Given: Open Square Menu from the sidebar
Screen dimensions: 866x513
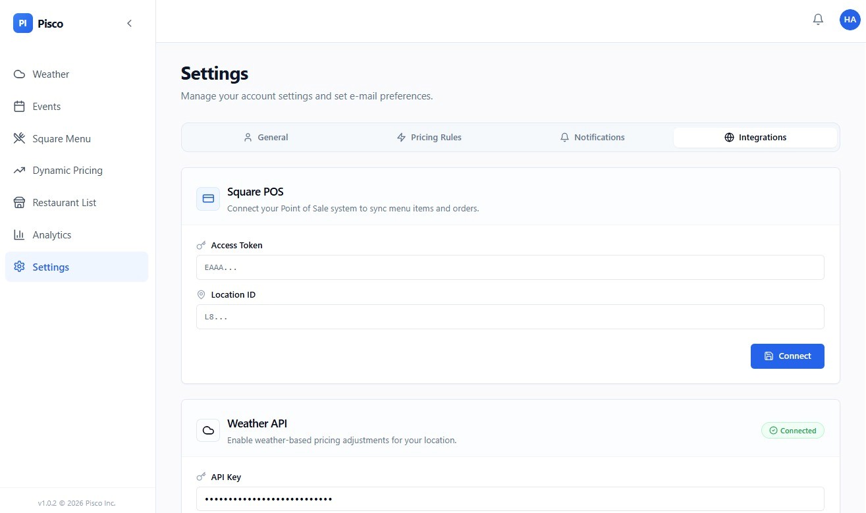Looking at the screenshot, I should click(61, 139).
